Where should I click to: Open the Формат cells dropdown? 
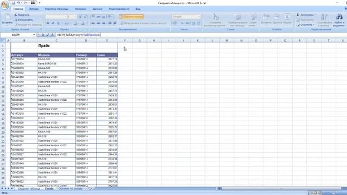click(288, 19)
